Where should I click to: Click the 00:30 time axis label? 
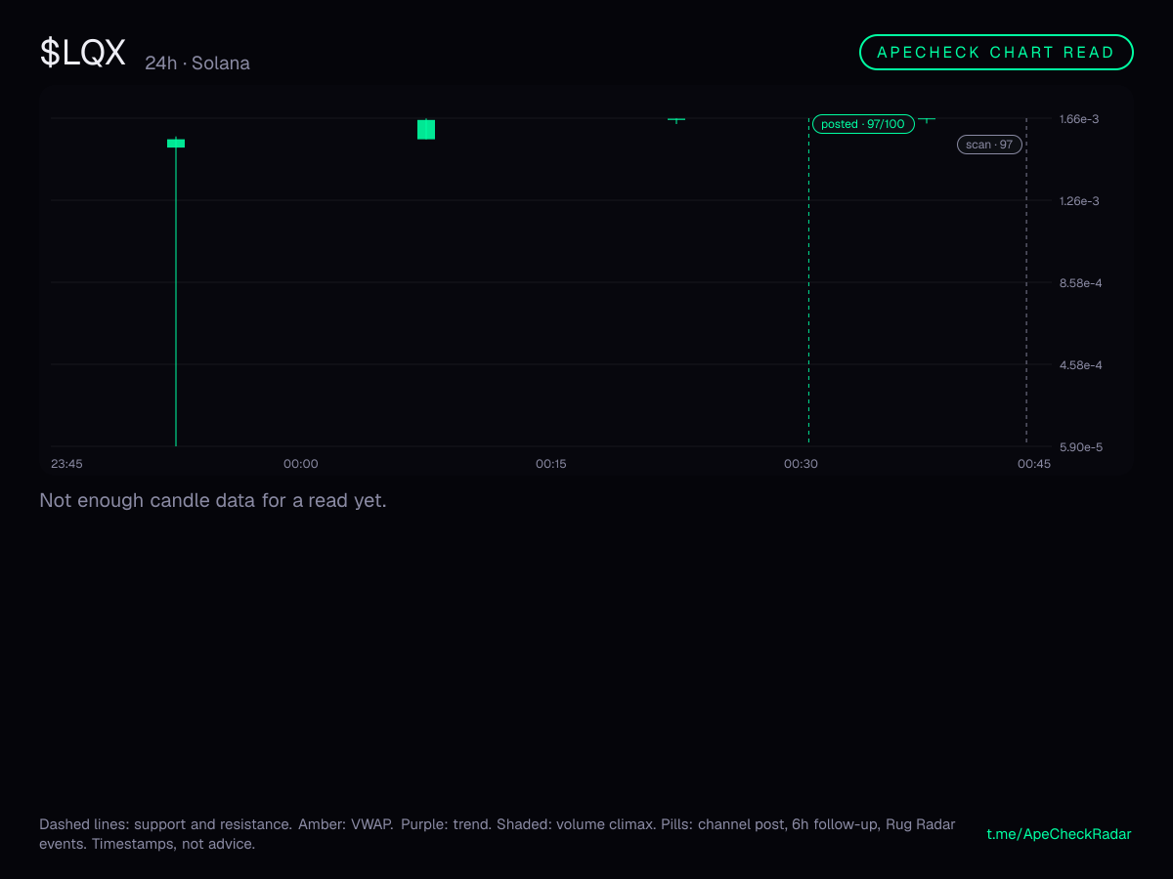(x=802, y=464)
